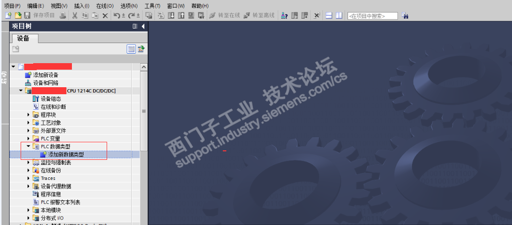The image size is (512, 225).
Task: Click the grid with green arrow icon
Action: point(141,49)
